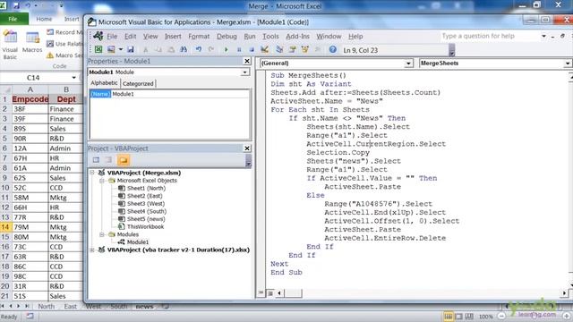Select Module1 in project tree
Viewport: 573px width, 322px height.
pos(137,241)
